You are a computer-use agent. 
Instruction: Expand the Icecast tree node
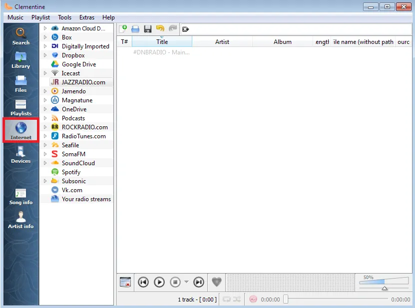point(45,73)
